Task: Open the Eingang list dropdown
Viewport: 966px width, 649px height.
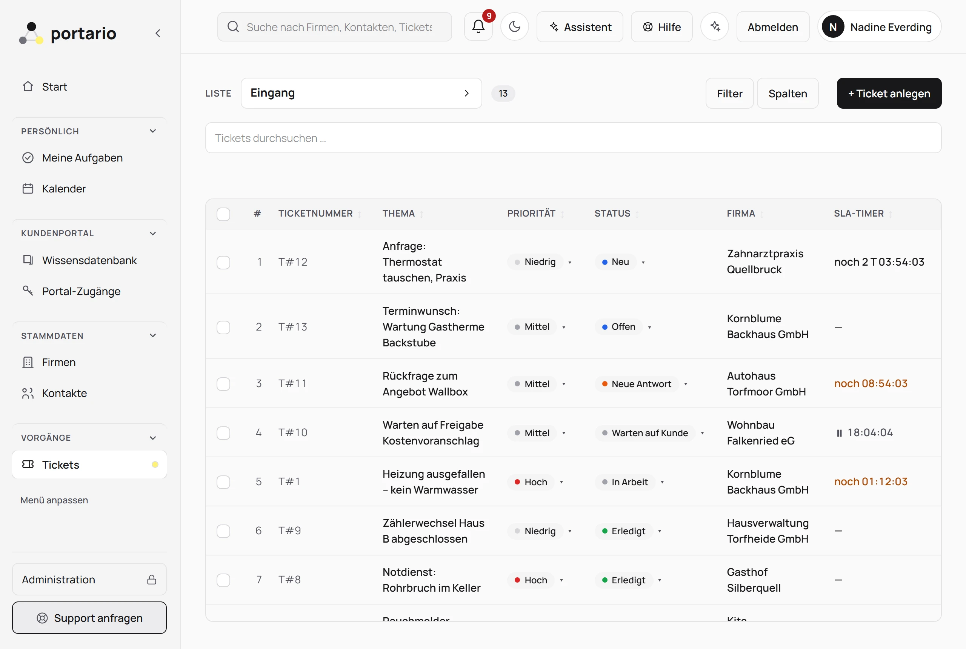Action: pyautogui.click(x=361, y=93)
